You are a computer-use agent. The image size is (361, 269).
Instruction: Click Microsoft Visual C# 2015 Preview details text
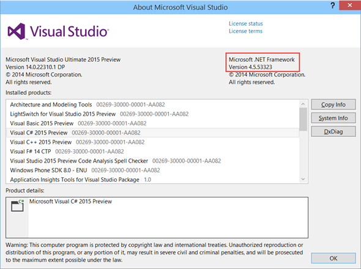70,202
